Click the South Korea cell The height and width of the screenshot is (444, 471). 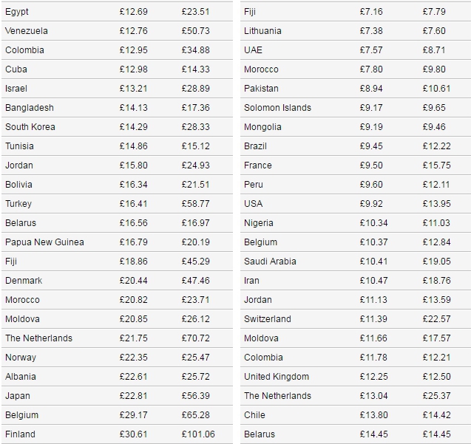point(30,127)
